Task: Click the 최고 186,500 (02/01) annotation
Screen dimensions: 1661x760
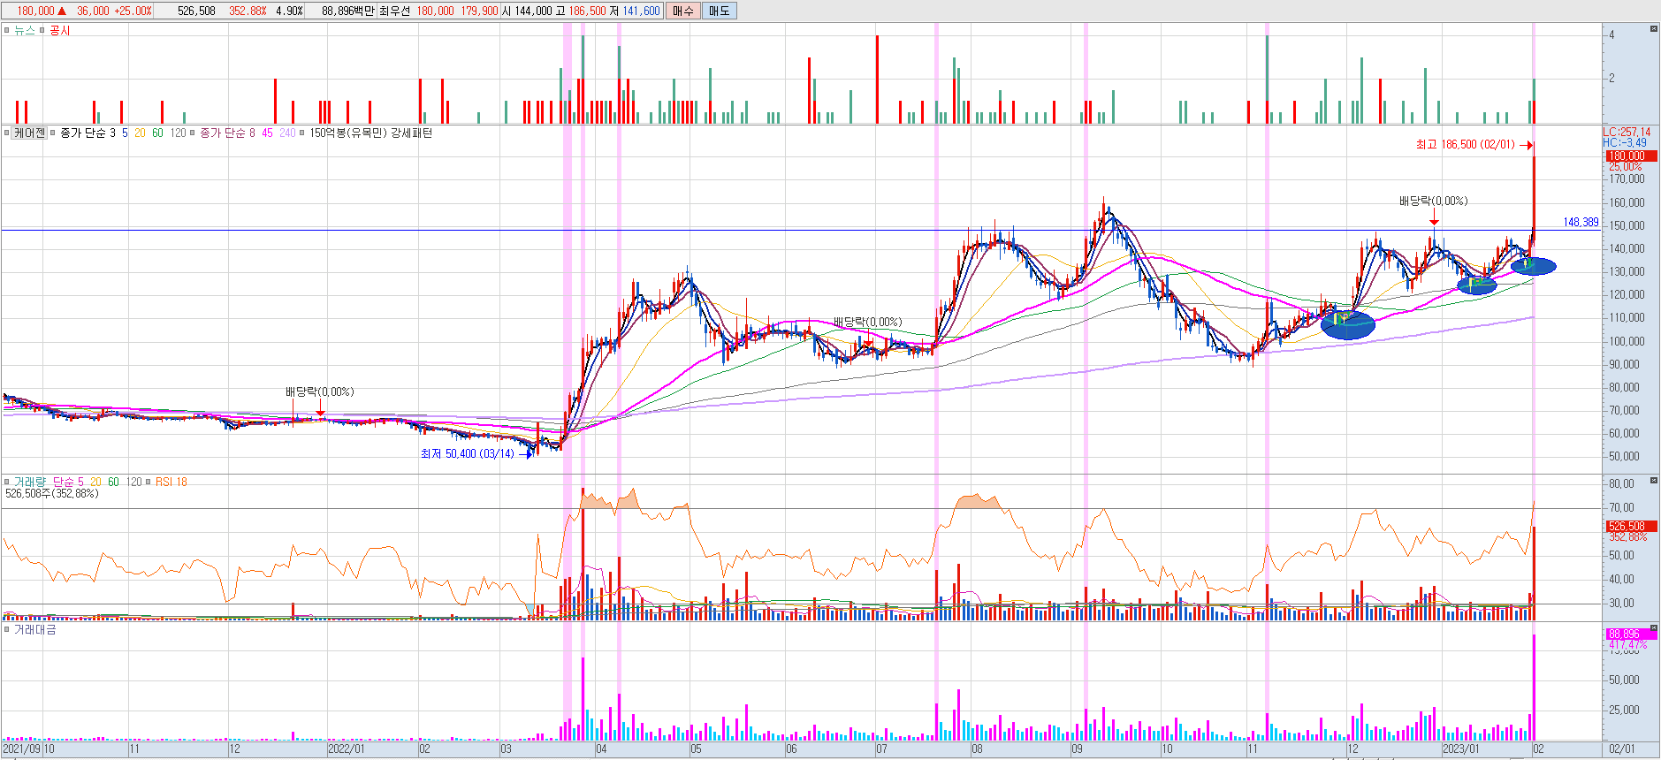Action: (x=1465, y=144)
